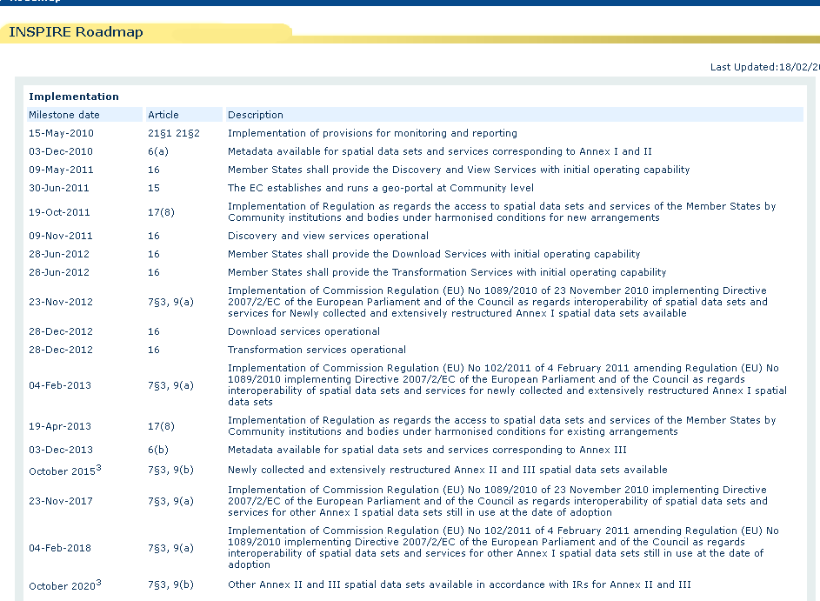Click article cell 21§1 21§2
Viewport: 820px width, 601px height.
(174, 133)
